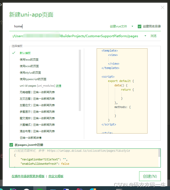Click the navigationBarTitleText line in JSON editor

pos(44,160)
